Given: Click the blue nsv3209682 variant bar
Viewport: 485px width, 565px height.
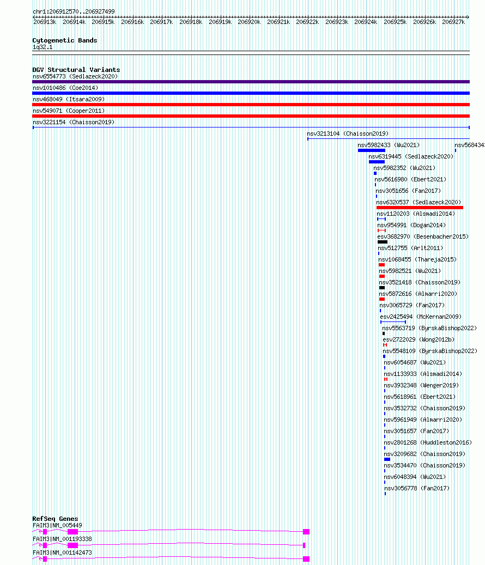Looking at the screenshot, I should (x=387, y=459).
